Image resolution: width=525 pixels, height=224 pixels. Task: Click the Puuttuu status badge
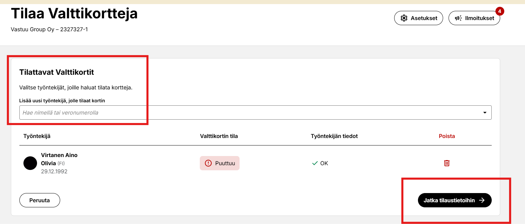click(220, 163)
